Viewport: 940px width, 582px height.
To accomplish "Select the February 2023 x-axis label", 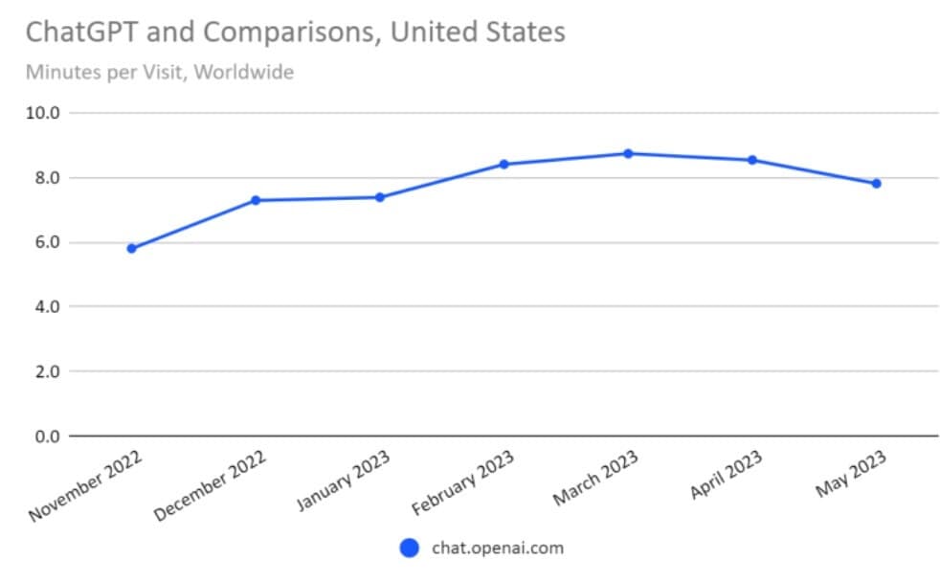I will (464, 483).
